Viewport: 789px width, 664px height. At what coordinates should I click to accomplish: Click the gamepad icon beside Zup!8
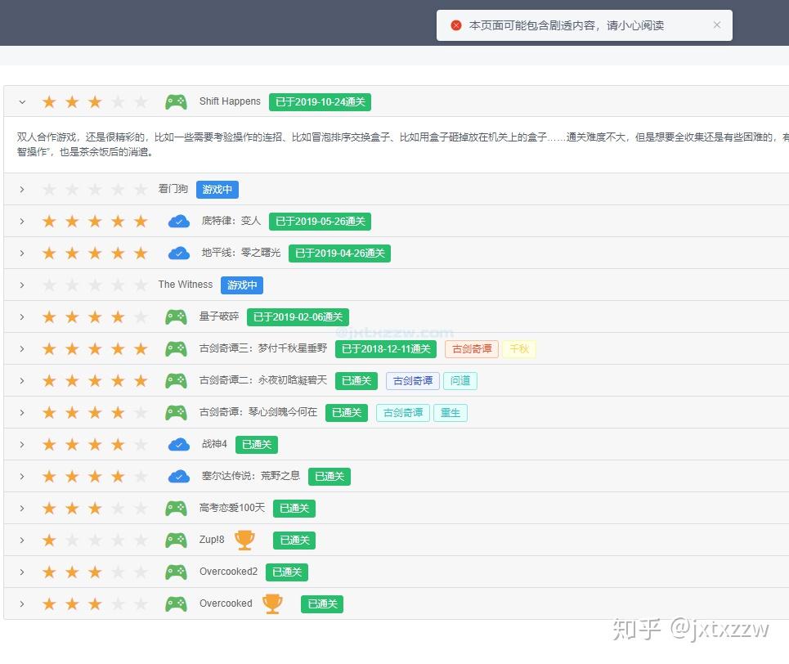coord(176,541)
